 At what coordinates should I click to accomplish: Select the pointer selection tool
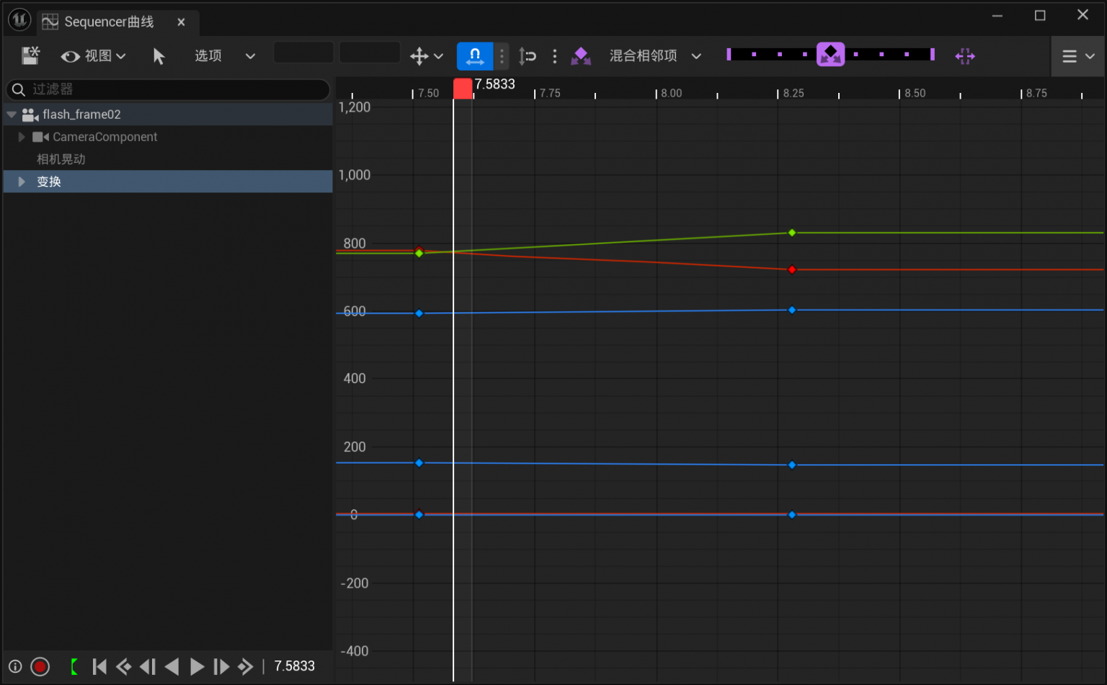point(159,55)
